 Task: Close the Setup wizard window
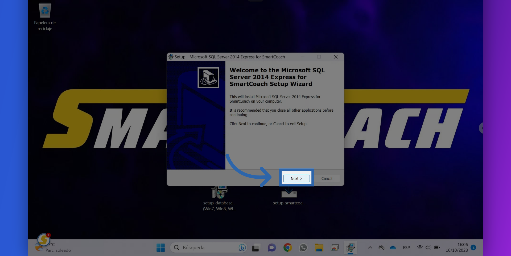point(336,57)
